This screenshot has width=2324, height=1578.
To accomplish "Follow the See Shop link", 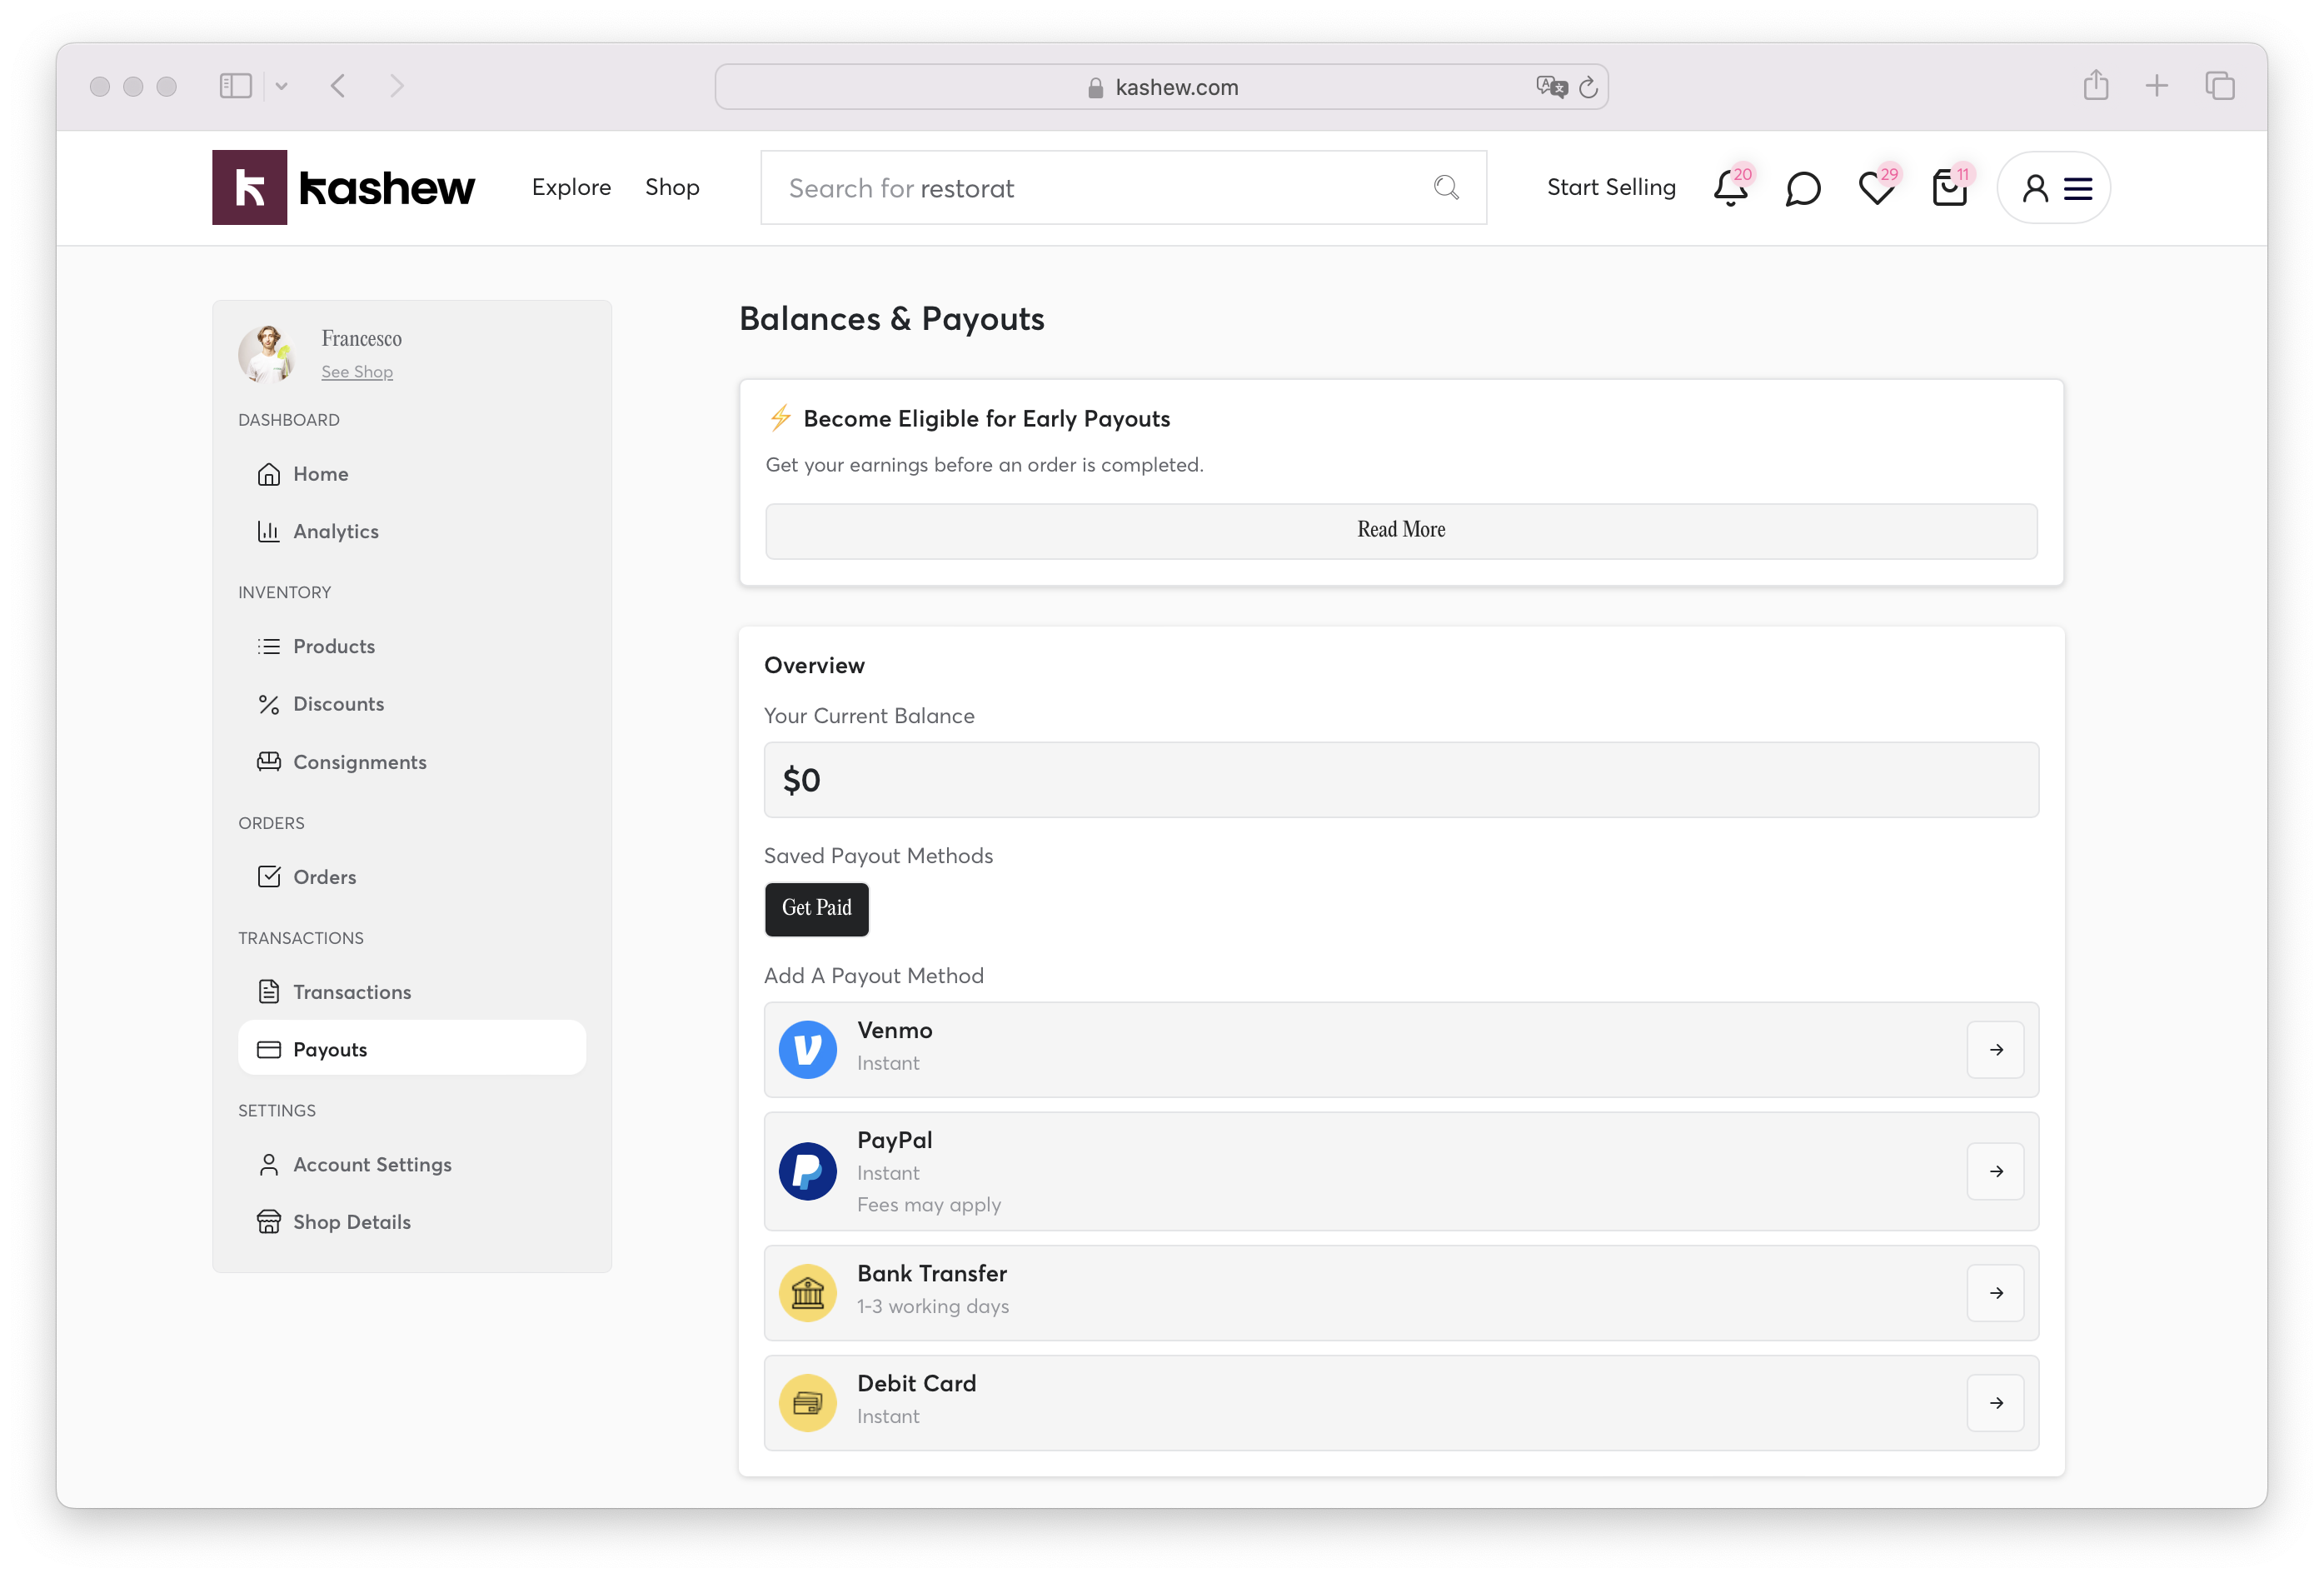I will pyautogui.click(x=357, y=372).
